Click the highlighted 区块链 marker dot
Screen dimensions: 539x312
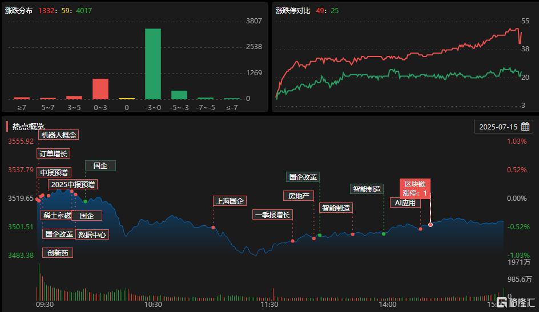coord(431,225)
